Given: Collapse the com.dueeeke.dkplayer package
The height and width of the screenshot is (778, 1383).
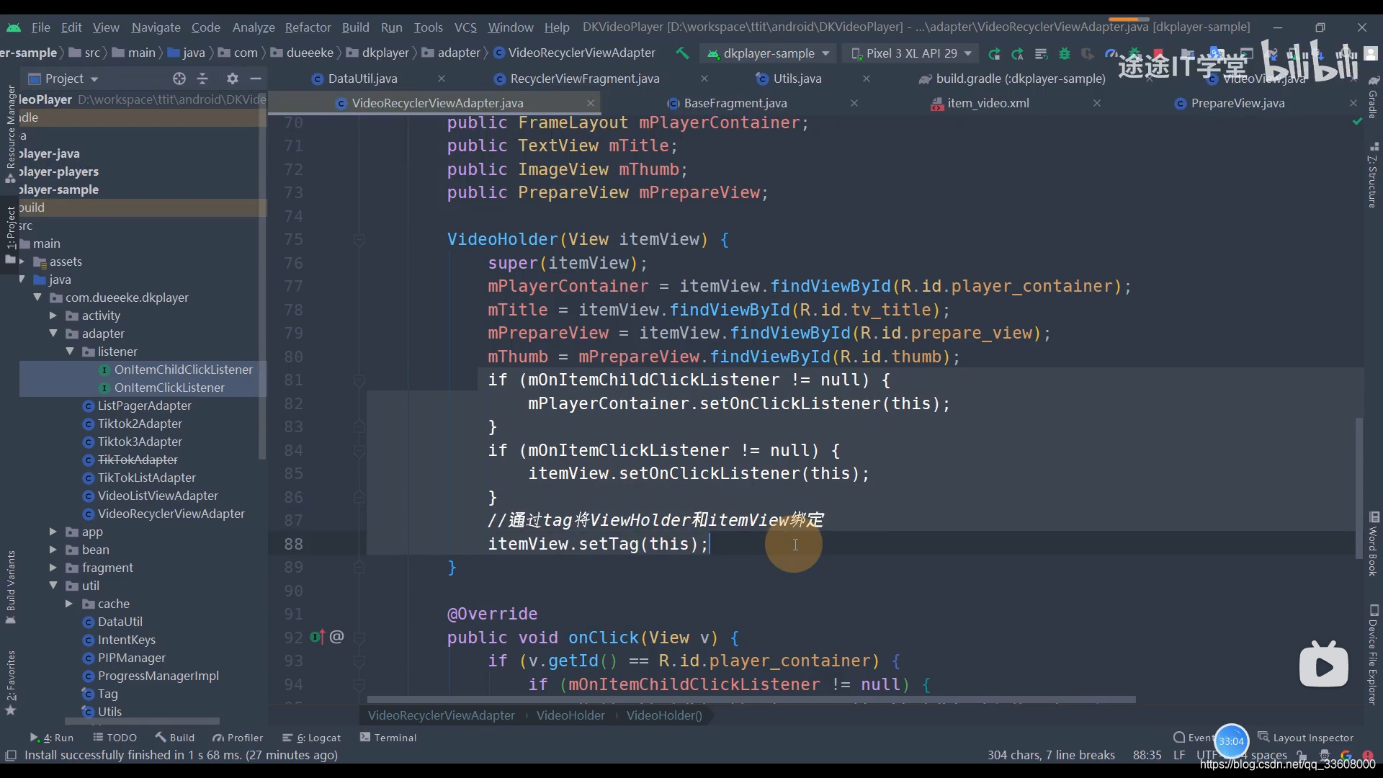Looking at the screenshot, I should tap(37, 298).
